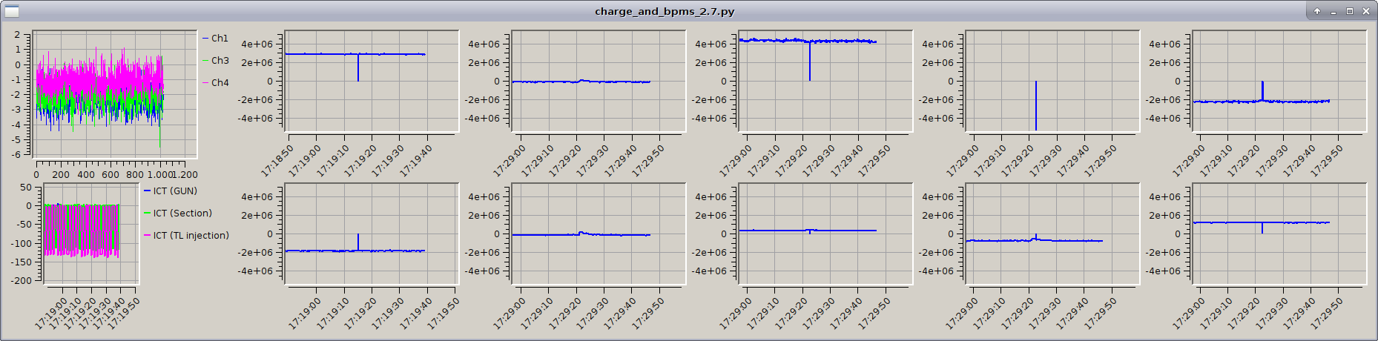Select the plot with trace above 4e+06
The image size is (1378, 341).
pos(825,82)
